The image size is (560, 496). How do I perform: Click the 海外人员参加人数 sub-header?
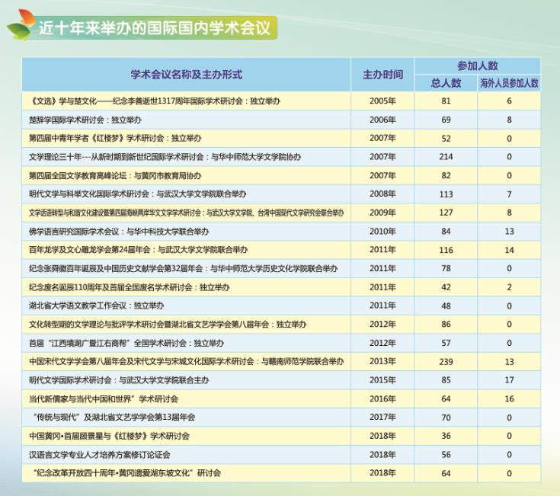point(509,83)
